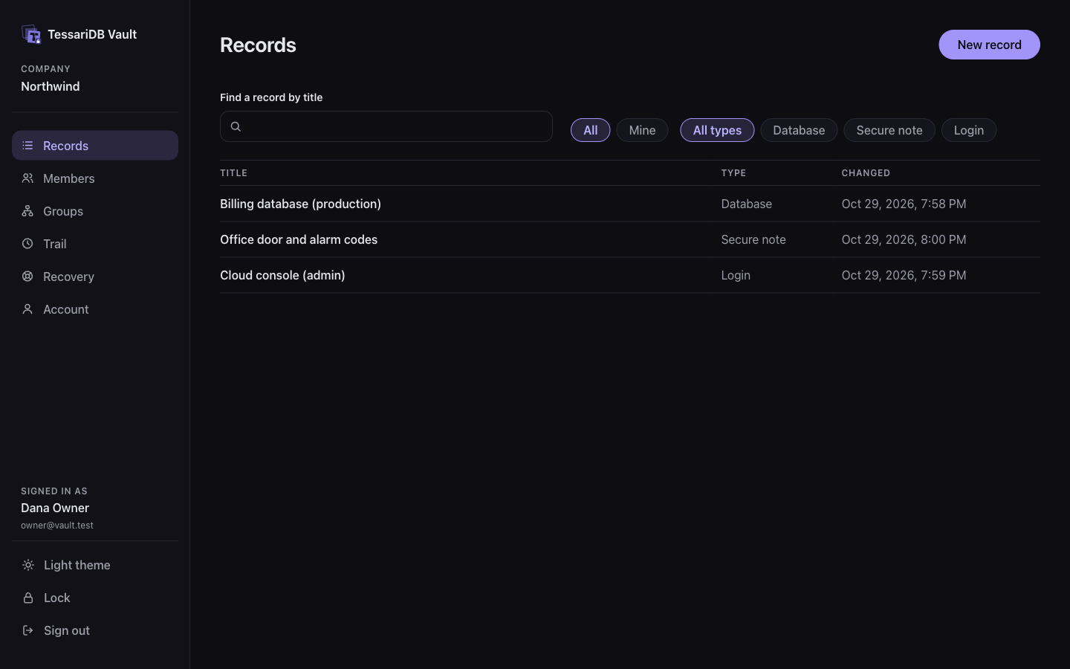Open Cloud console (admin) record
The width and height of the screenshot is (1070, 669).
point(282,275)
